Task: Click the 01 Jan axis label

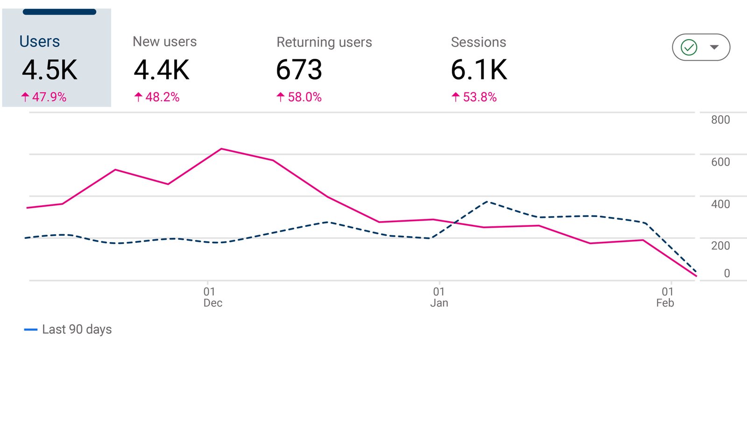Action: click(439, 296)
